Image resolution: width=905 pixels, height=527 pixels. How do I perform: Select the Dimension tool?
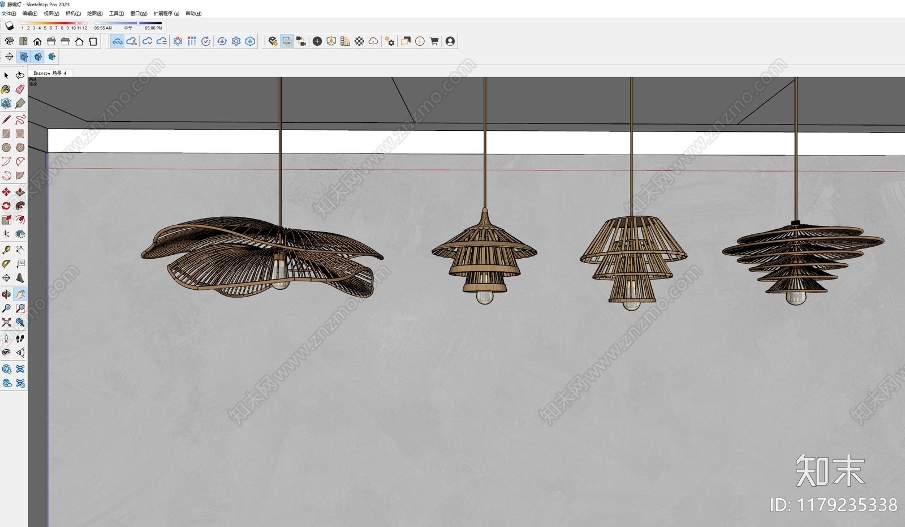[x=20, y=250]
